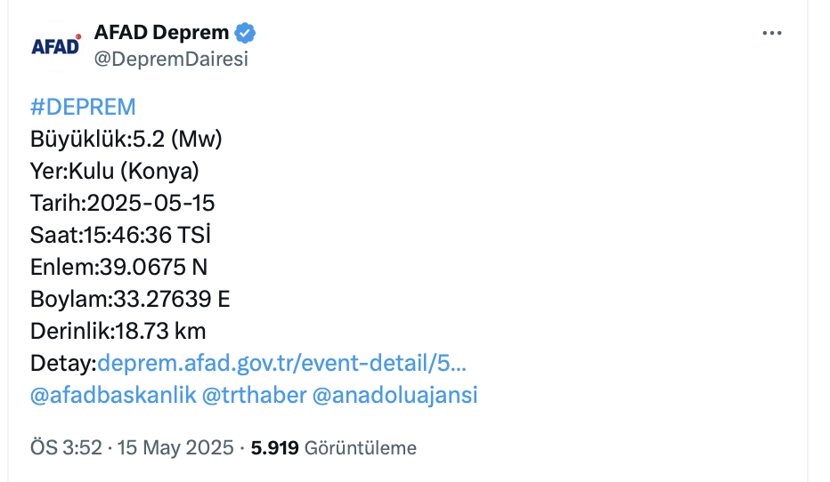
Task: Click the blue verified badge
Action: click(x=245, y=33)
